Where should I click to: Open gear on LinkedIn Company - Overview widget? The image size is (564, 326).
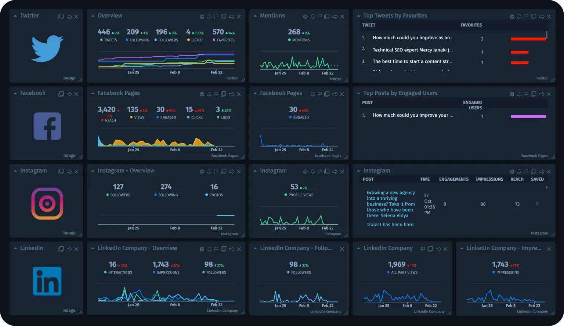(x=202, y=249)
